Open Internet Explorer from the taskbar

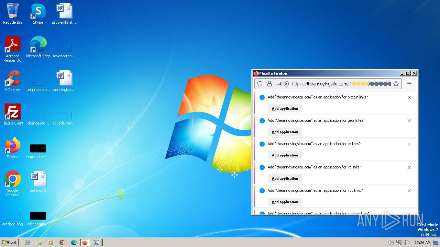point(27,243)
